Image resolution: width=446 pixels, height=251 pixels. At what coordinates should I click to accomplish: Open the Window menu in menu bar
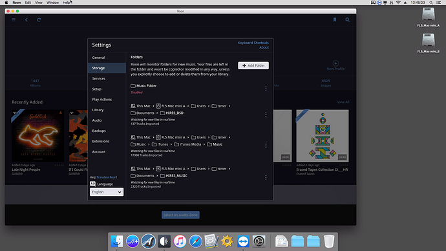[x=52, y=3]
